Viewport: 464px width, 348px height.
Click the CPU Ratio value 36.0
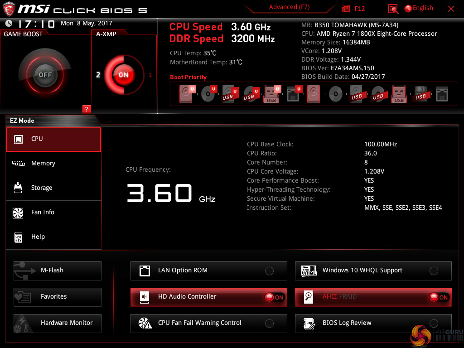pos(371,153)
